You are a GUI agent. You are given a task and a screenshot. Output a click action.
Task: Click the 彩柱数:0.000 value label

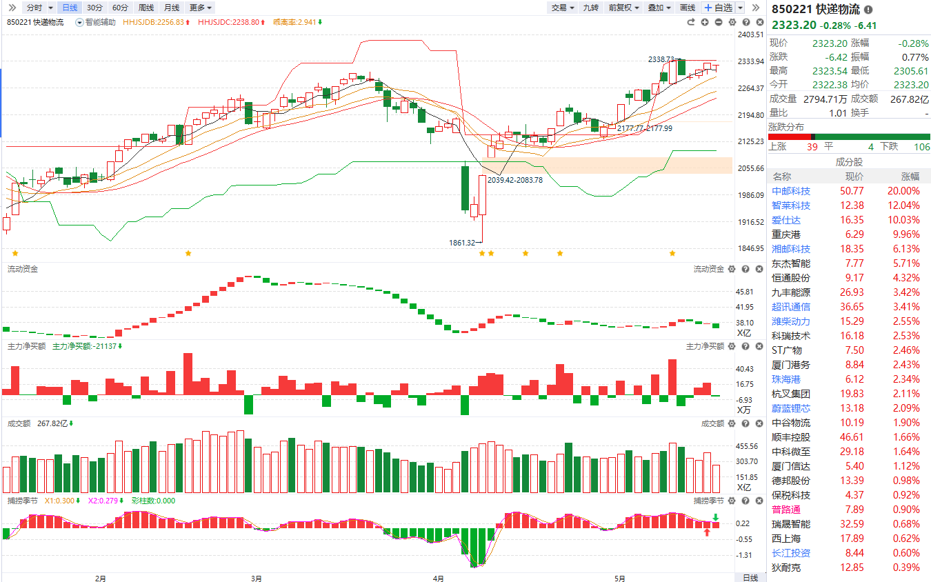[152, 501]
